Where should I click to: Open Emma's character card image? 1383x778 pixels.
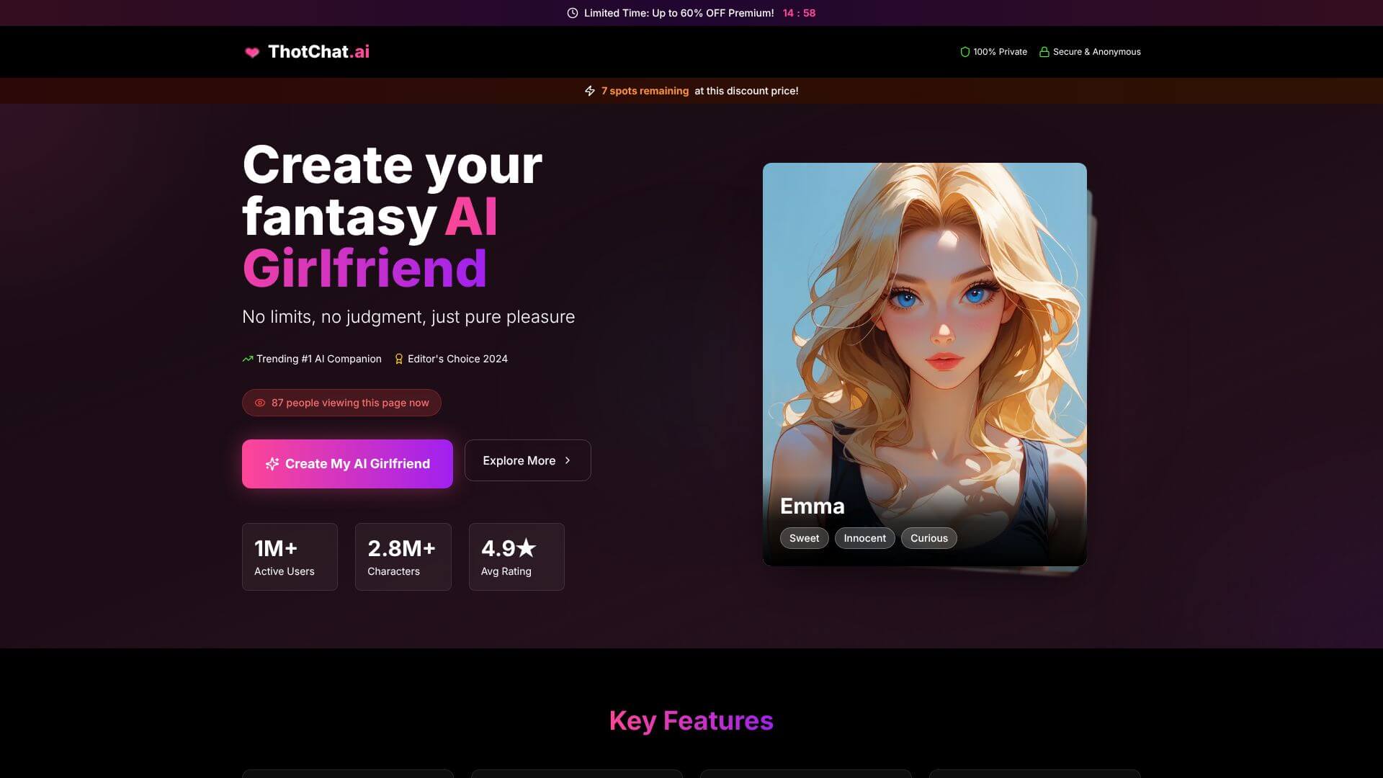tap(924, 324)
